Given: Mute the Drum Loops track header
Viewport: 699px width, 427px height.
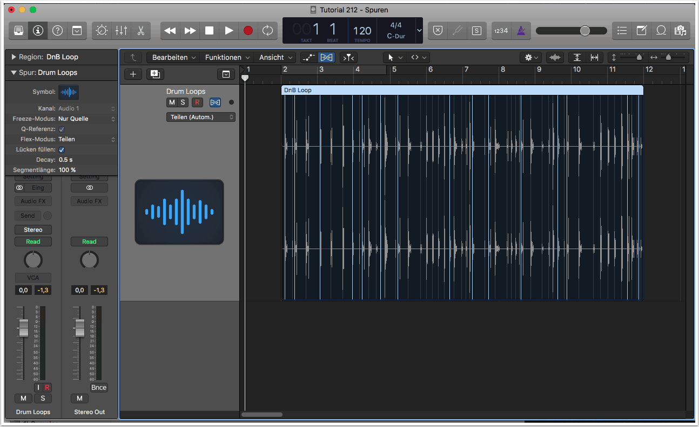Looking at the screenshot, I should pos(172,102).
